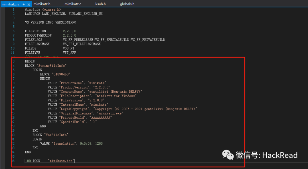Viewport: 308px width, 169px height.
Task: Click the "AAAAAAAAAA" string value
Action: [101, 118]
